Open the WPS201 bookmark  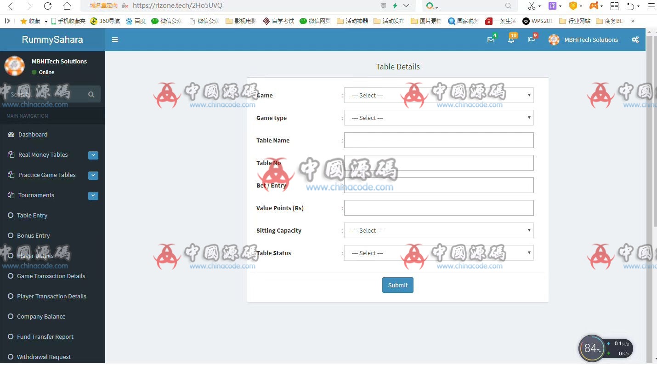pyautogui.click(x=537, y=21)
